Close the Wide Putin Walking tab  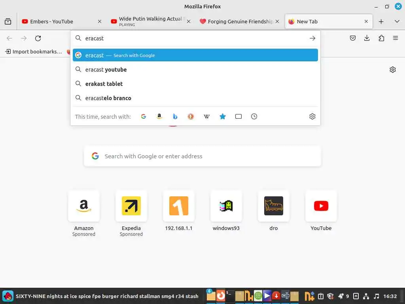pos(189,21)
